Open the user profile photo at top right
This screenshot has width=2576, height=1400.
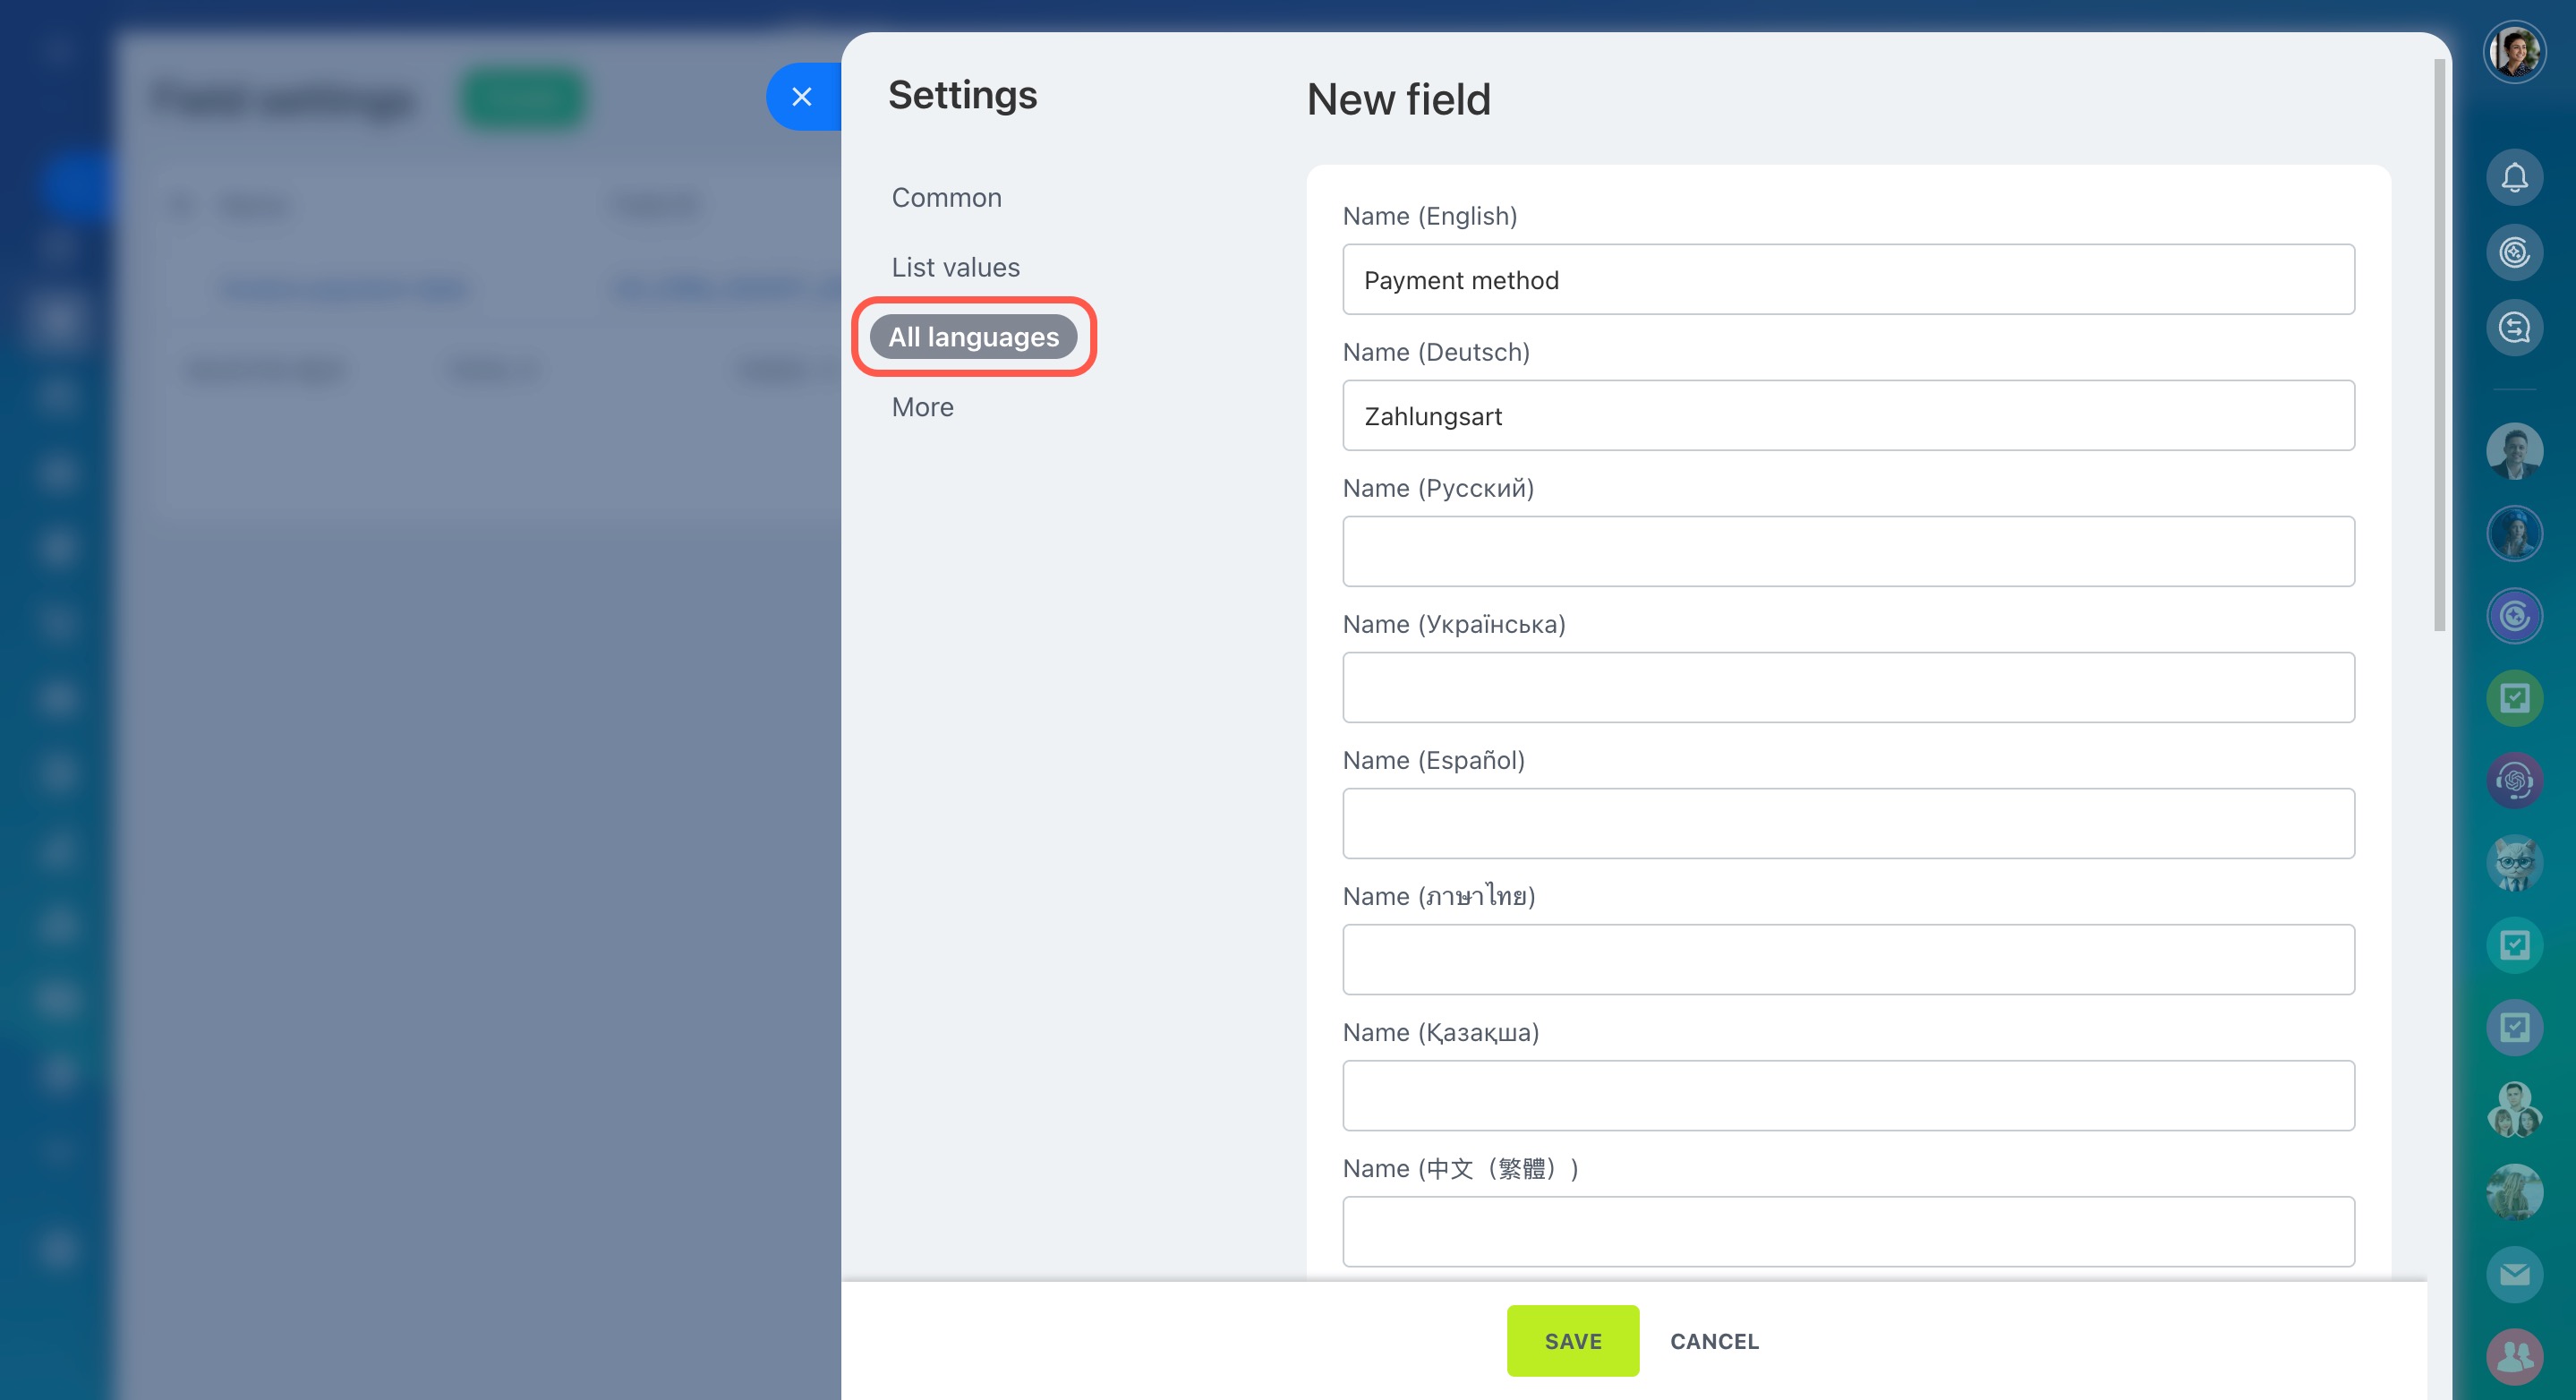pyautogui.click(x=2513, y=52)
